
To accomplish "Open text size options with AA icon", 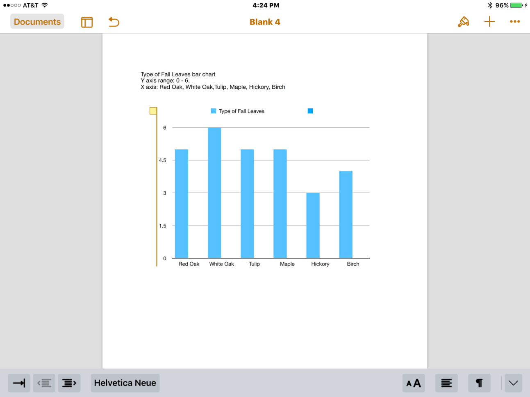I will (413, 383).
